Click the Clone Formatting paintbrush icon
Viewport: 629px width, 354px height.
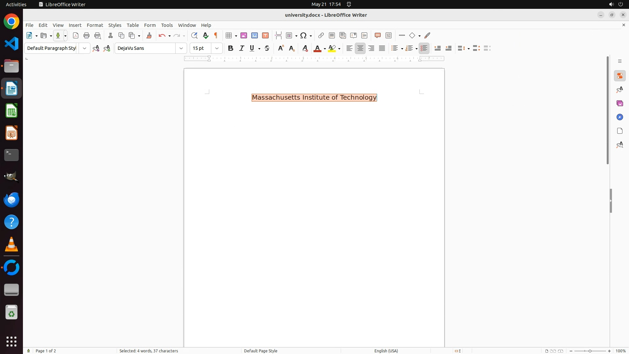click(x=149, y=36)
